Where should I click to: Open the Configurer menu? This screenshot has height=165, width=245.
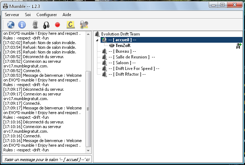(x=47, y=15)
